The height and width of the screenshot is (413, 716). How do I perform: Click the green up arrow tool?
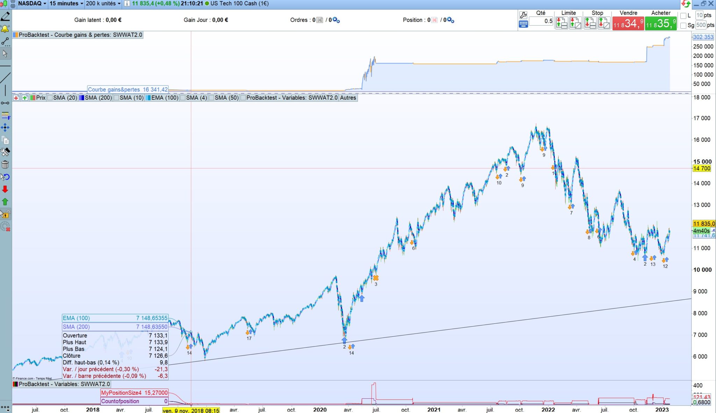point(5,202)
